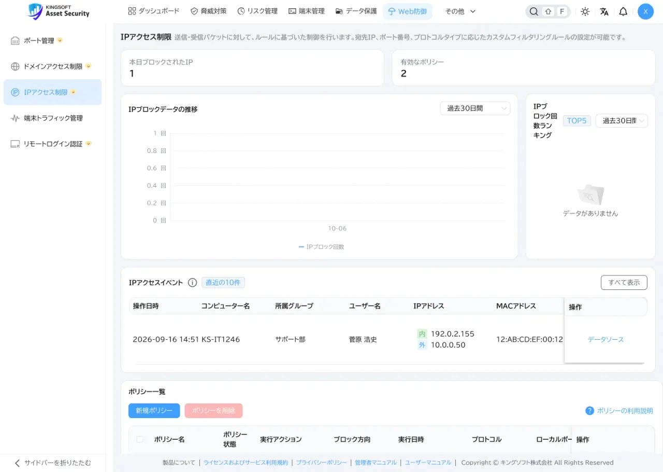Open 過去30日間 dropdown in ranking panel
663x472 pixels.
[622, 121]
